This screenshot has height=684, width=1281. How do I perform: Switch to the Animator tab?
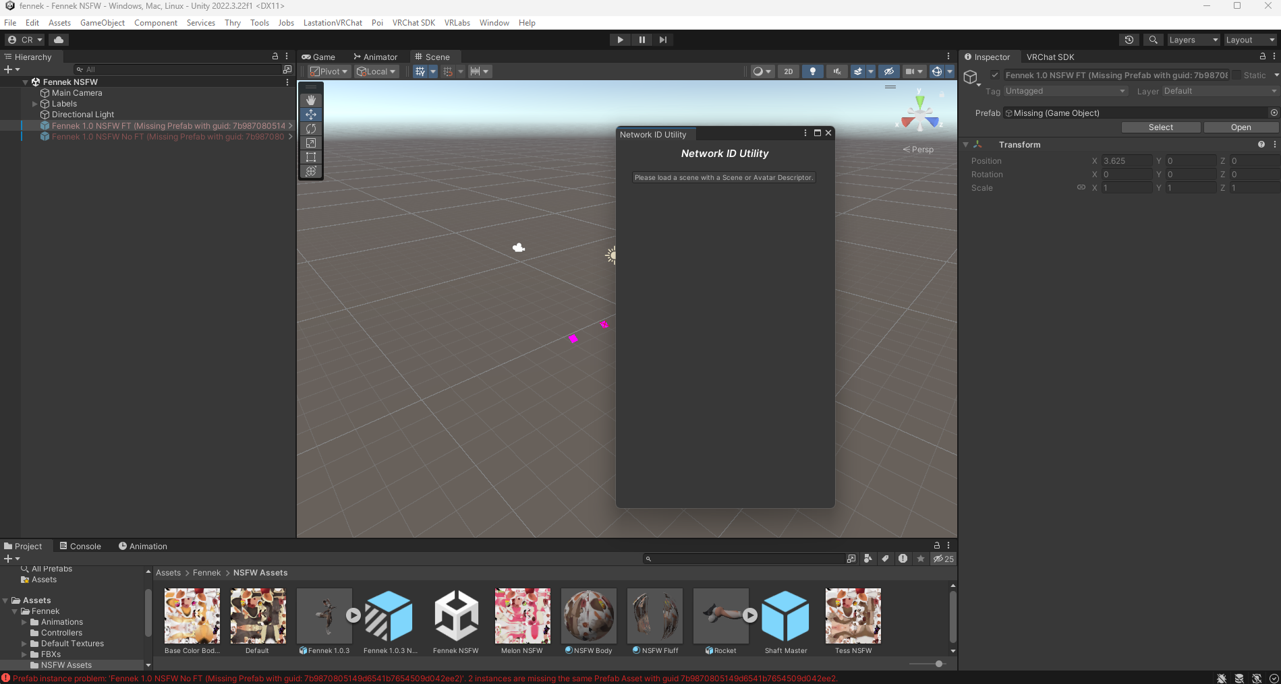(376, 57)
